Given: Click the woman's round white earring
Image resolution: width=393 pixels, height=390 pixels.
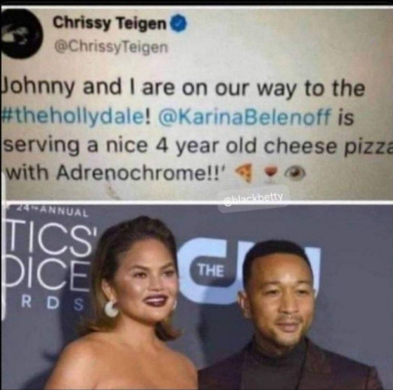Looking at the screenshot, I should point(111,308).
